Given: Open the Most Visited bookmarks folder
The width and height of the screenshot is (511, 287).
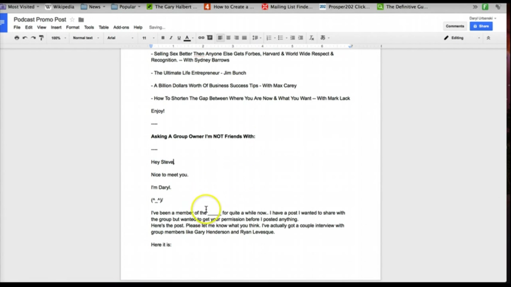Looking at the screenshot, I should point(20,7).
